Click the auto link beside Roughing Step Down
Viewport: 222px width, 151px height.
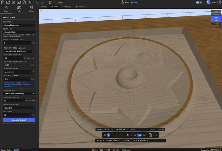tap(25, 62)
